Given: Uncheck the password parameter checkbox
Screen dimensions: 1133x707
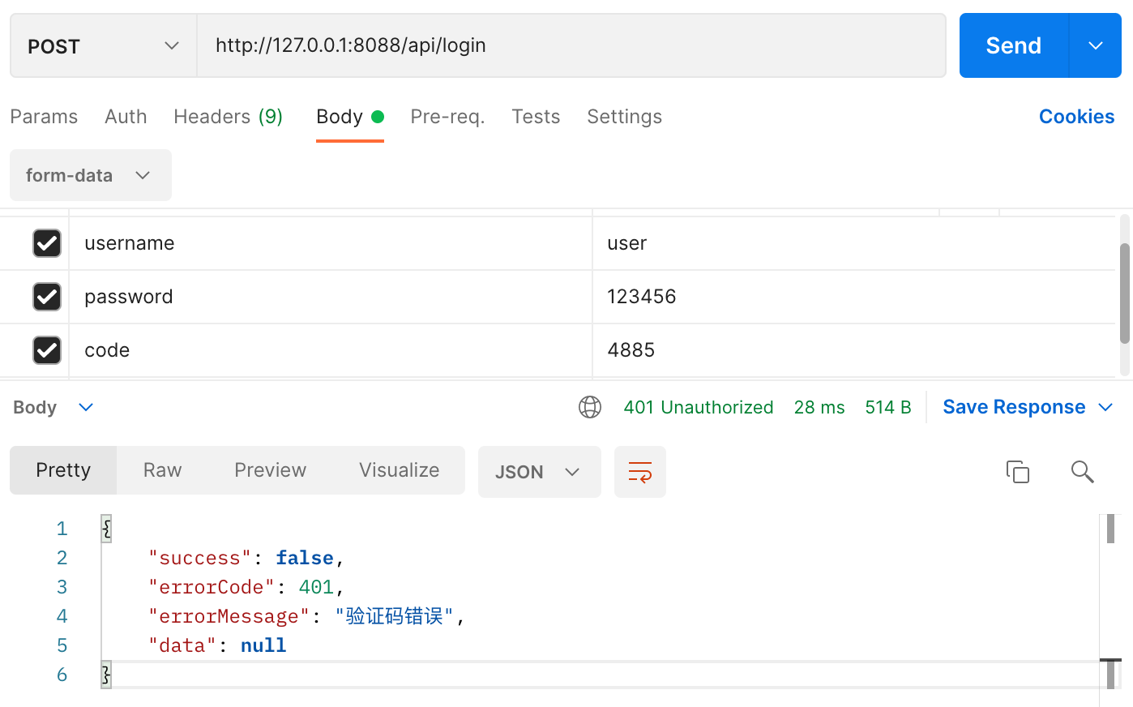Looking at the screenshot, I should click(47, 297).
